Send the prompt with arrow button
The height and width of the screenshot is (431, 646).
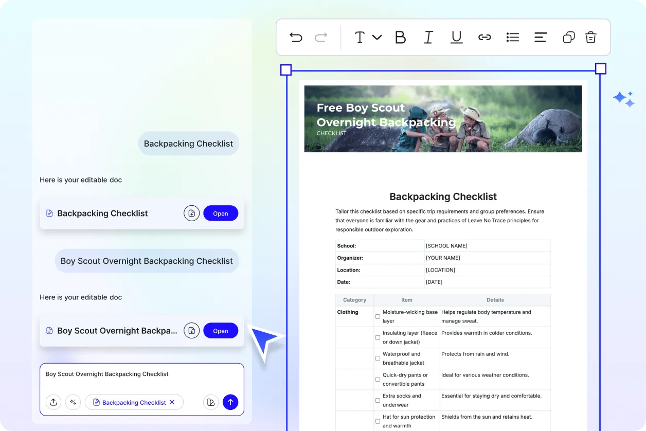230,402
